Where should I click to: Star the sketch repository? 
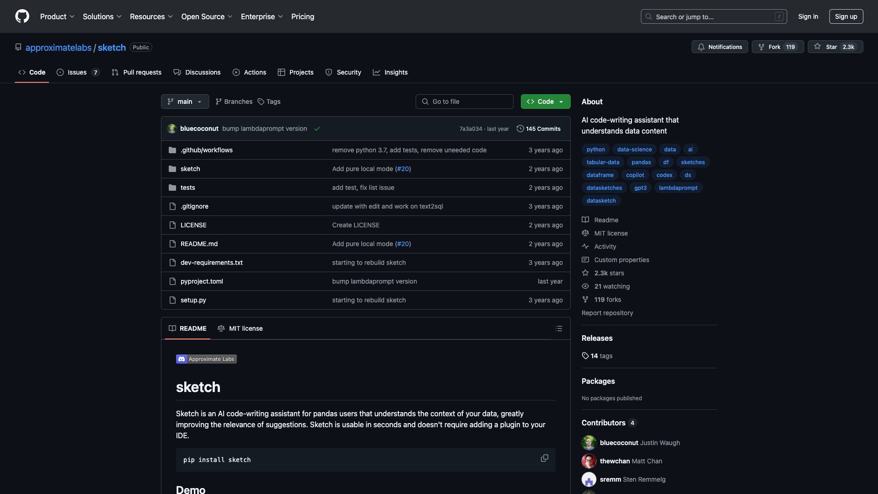835,47
